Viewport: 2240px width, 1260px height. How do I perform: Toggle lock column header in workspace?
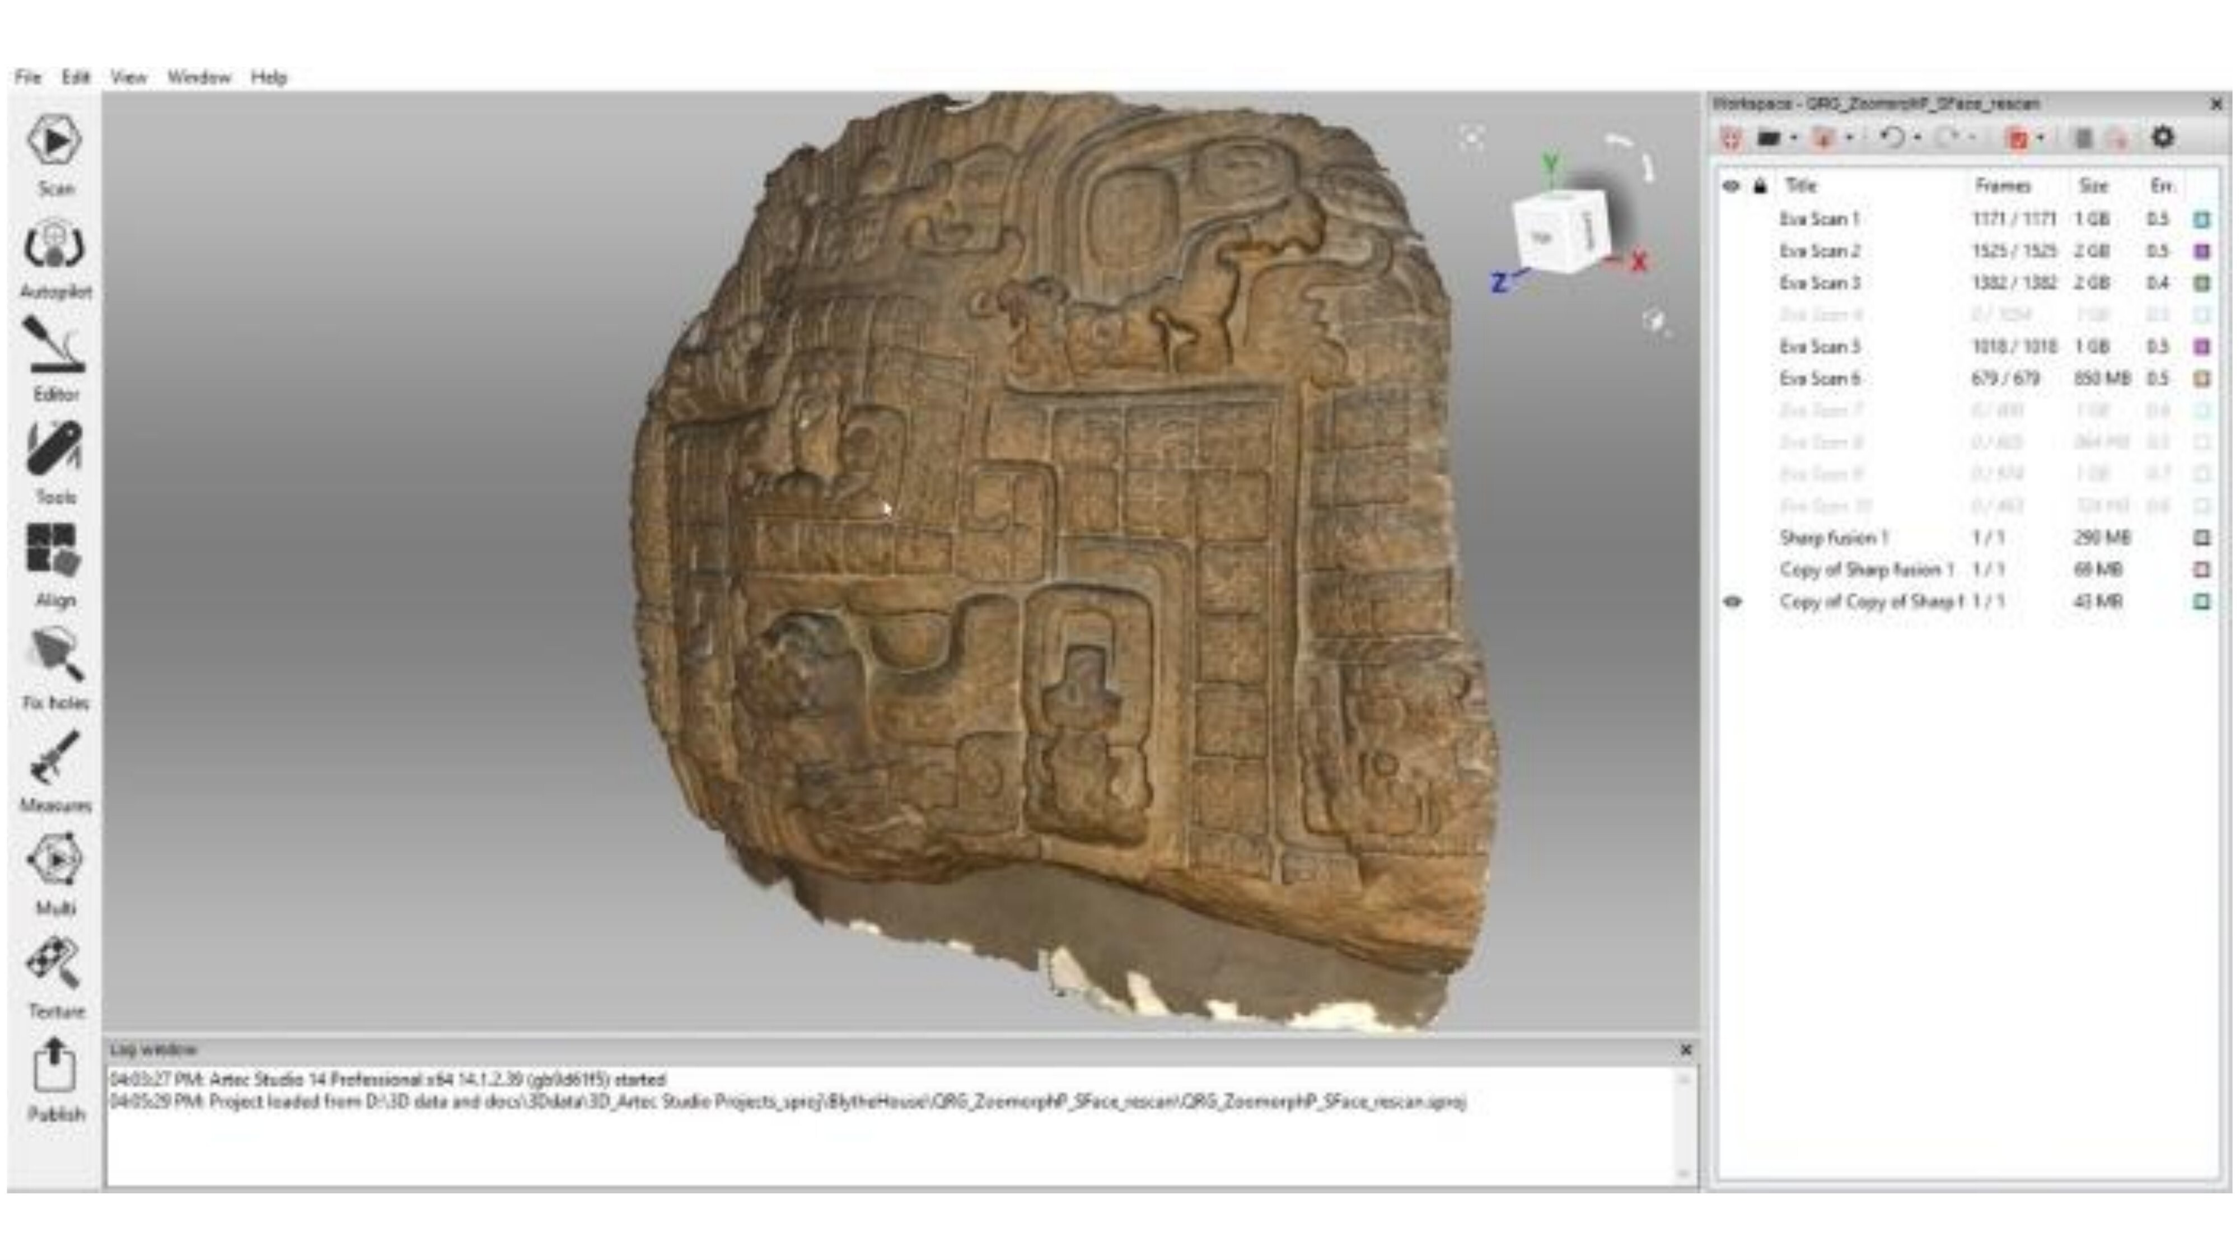(x=1760, y=186)
